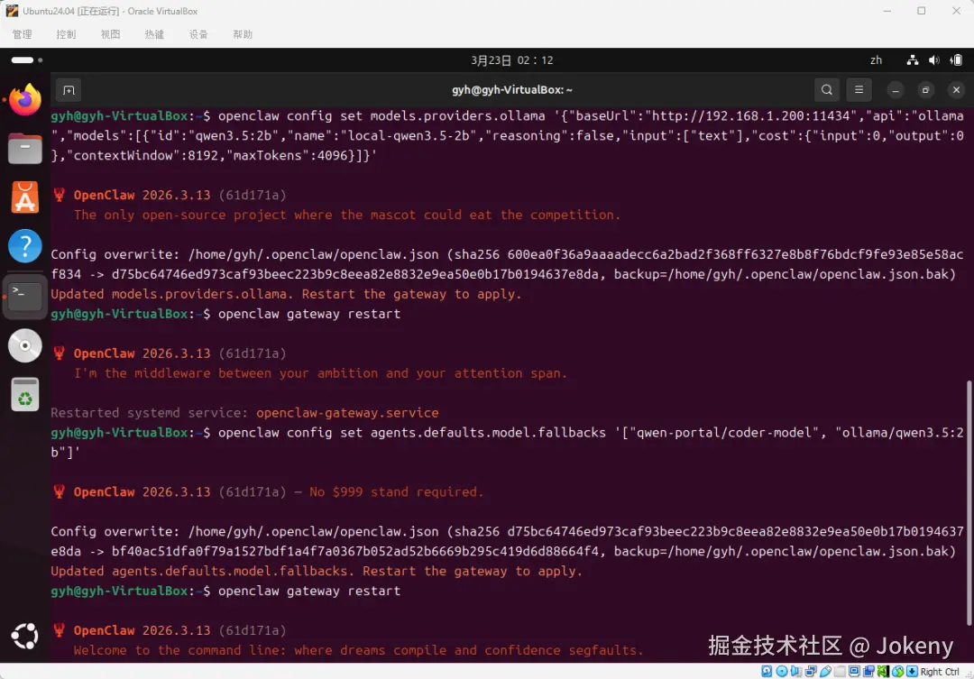This screenshot has width=974, height=679.
Task: Click VirtualBox recording status icon
Action: (x=869, y=672)
